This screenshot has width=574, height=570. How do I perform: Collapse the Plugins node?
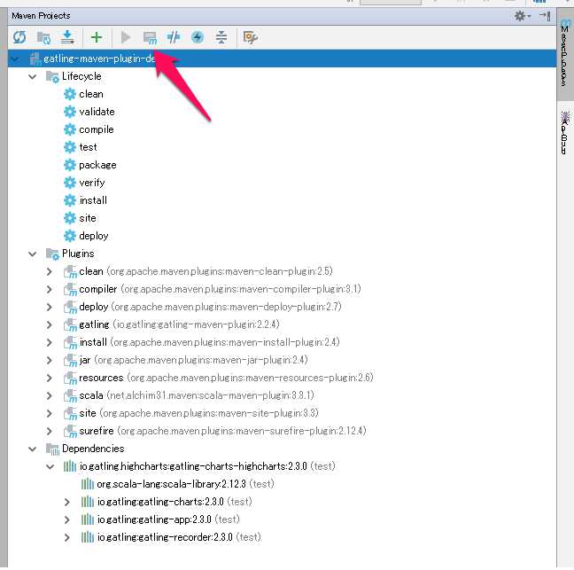point(33,254)
